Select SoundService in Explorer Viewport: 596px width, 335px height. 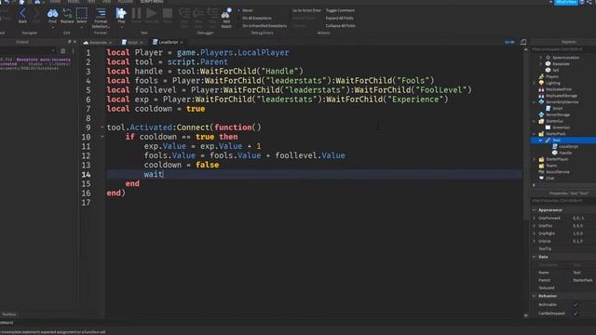557,171
